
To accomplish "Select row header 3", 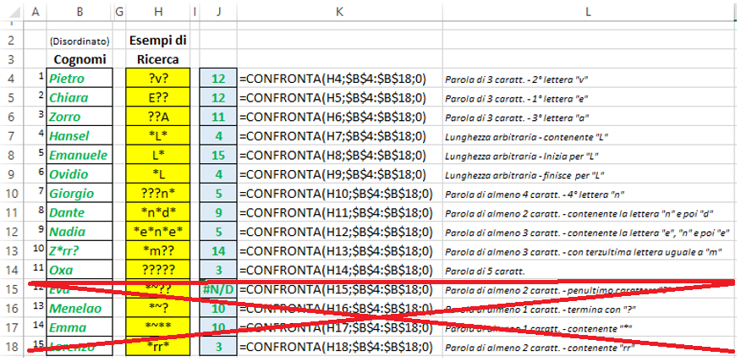I will click(x=12, y=59).
